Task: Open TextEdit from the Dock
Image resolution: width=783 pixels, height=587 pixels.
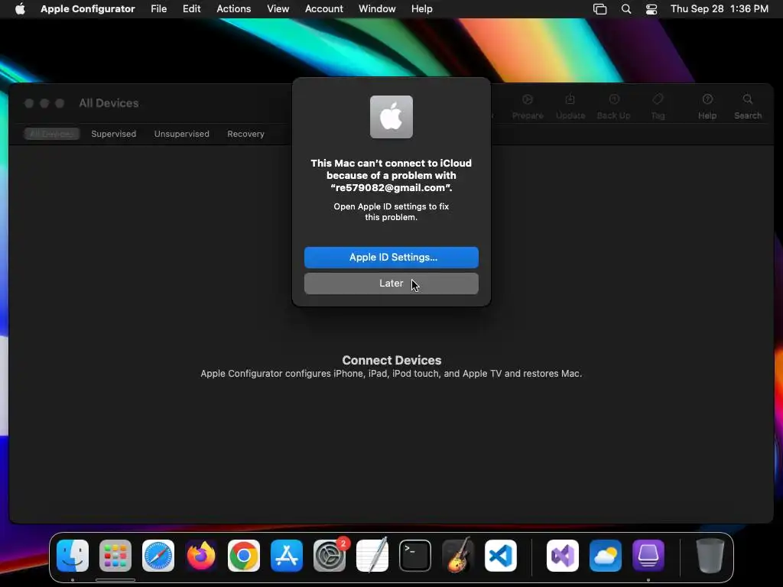Action: 372,556
